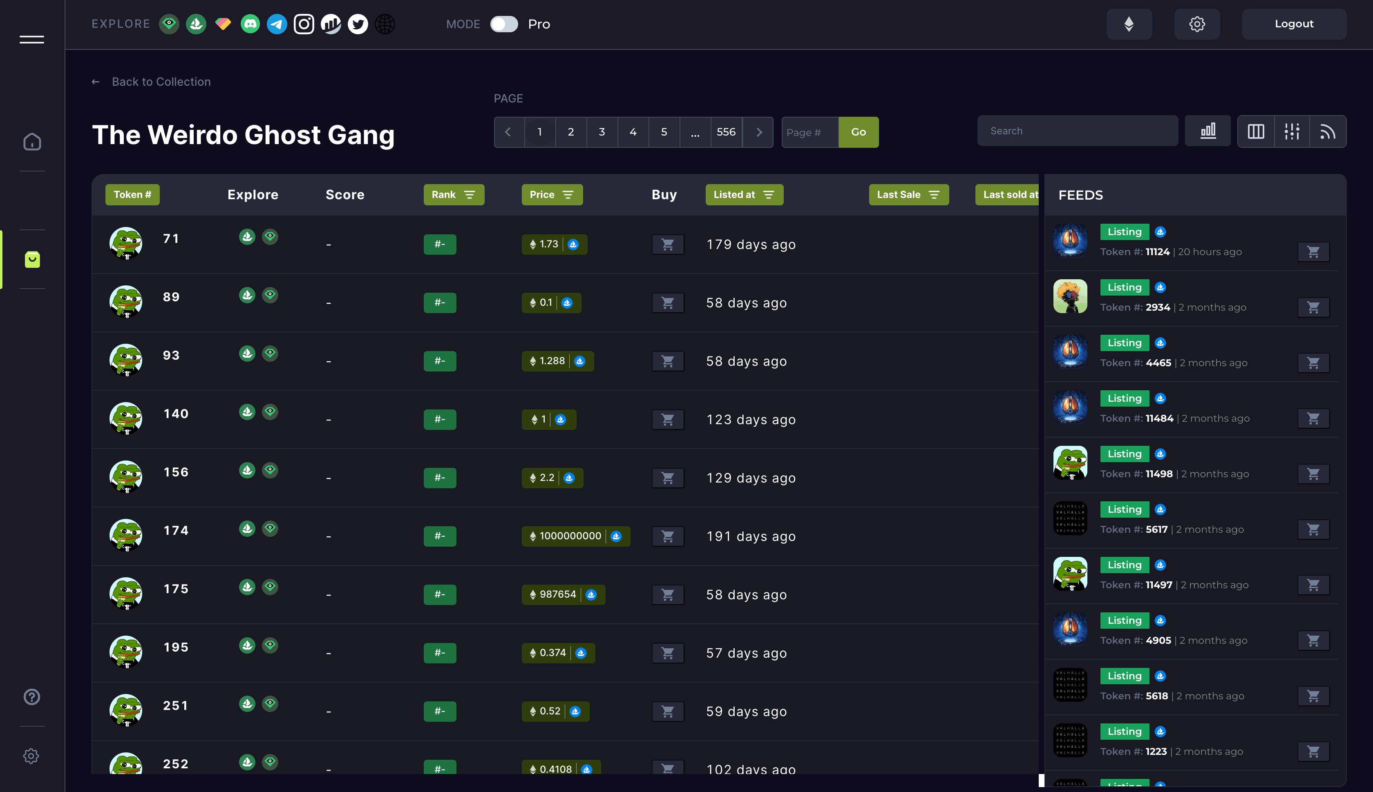Go Back to Collection
Viewport: 1373px width, 792px height.
(151, 82)
